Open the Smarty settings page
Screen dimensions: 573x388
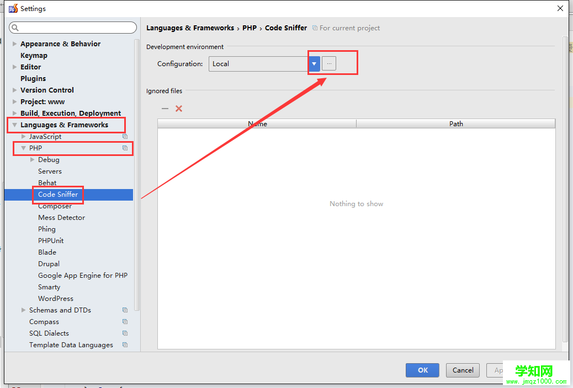[49, 287]
